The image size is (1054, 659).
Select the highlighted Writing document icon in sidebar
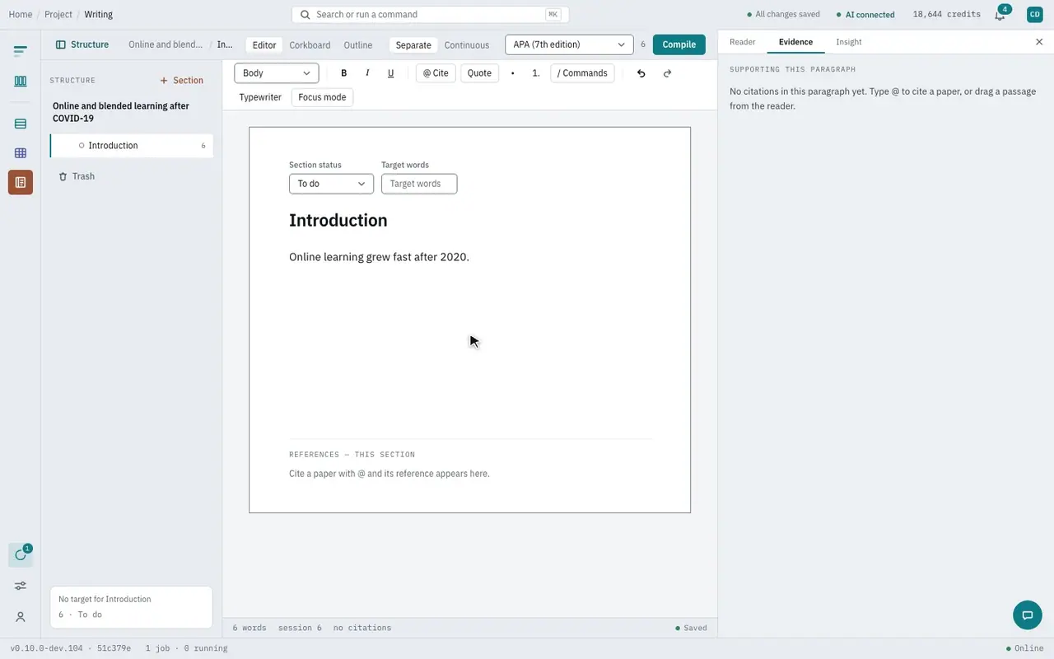tap(21, 182)
